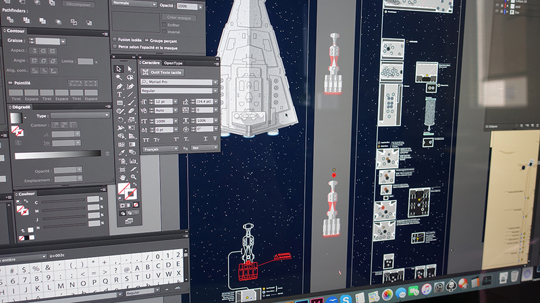The image size is (540, 303).
Task: Click the Opacité 100% input field
Action: [188, 6]
